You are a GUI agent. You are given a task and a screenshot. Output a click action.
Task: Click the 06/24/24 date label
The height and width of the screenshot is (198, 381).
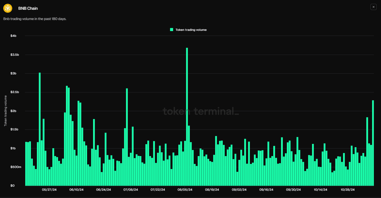(x=103, y=190)
